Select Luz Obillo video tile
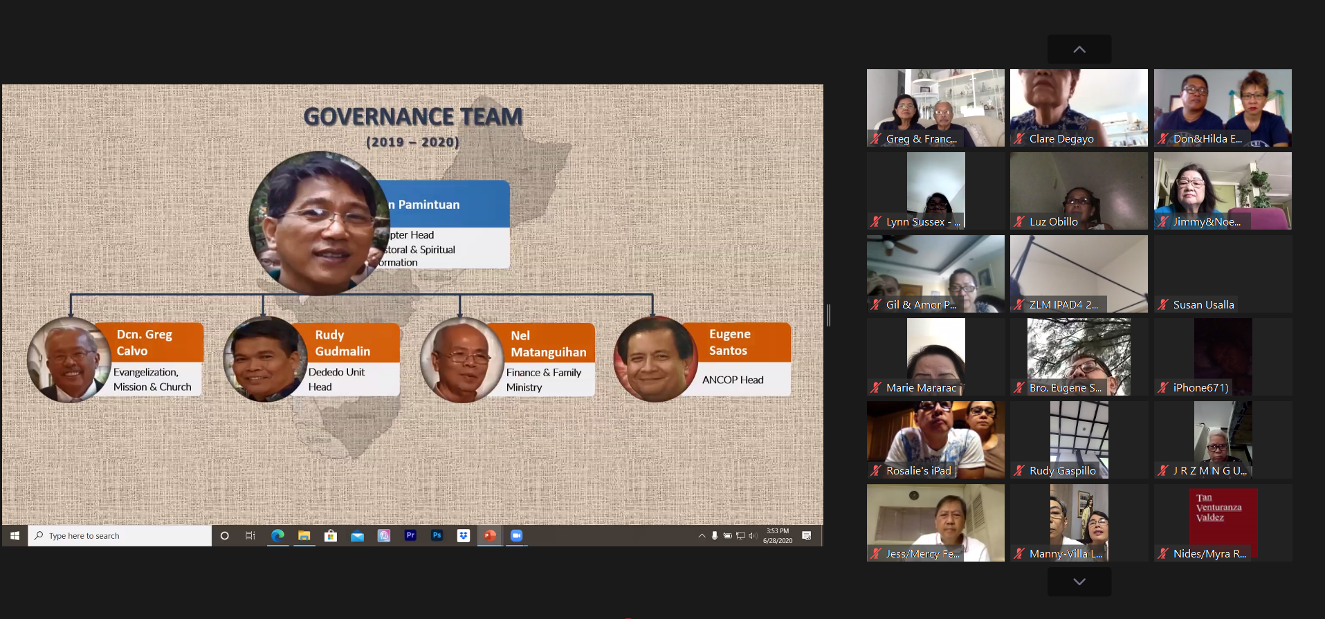This screenshot has height=619, width=1325. (1079, 191)
